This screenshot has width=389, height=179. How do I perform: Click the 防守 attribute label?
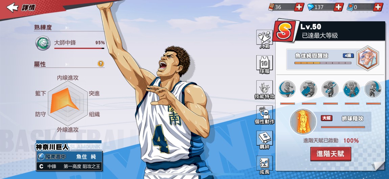click(x=41, y=114)
